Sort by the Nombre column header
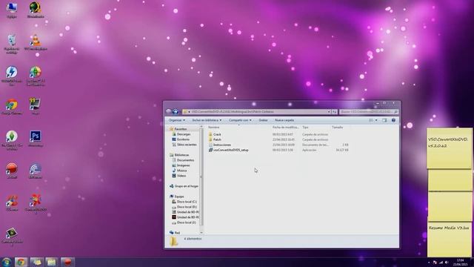The image size is (474, 267). [214, 128]
